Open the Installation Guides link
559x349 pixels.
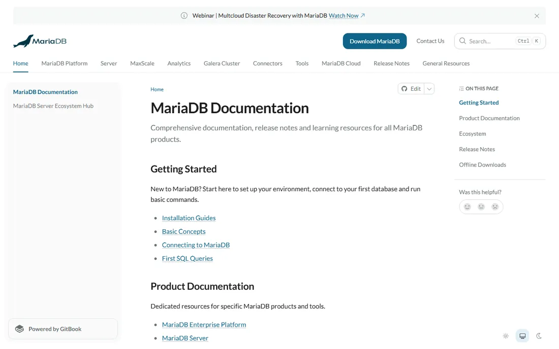pyautogui.click(x=189, y=218)
